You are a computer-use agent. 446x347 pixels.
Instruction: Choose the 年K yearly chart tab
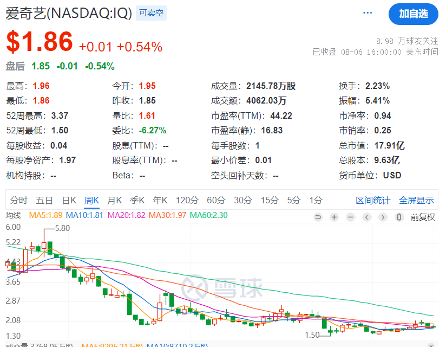[x=160, y=200]
